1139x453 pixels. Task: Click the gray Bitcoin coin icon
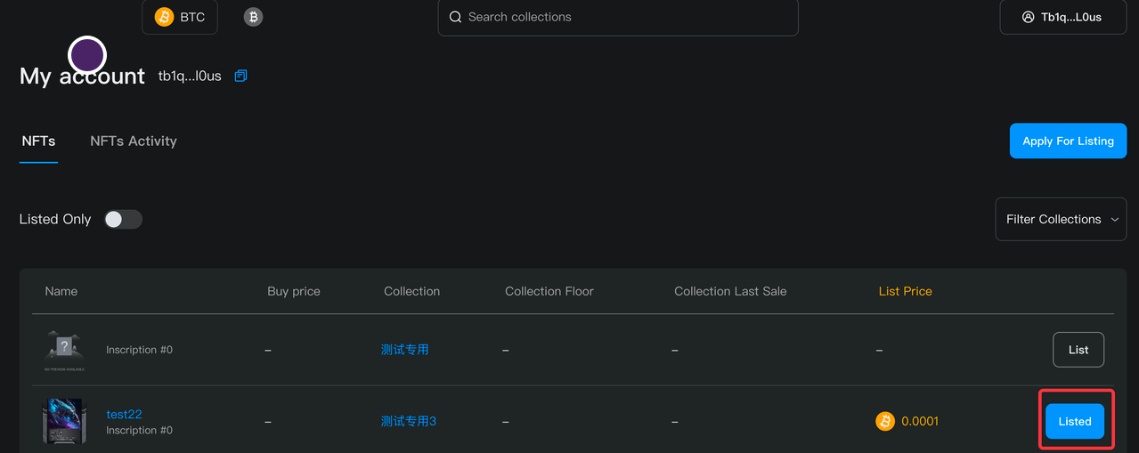[x=253, y=17]
